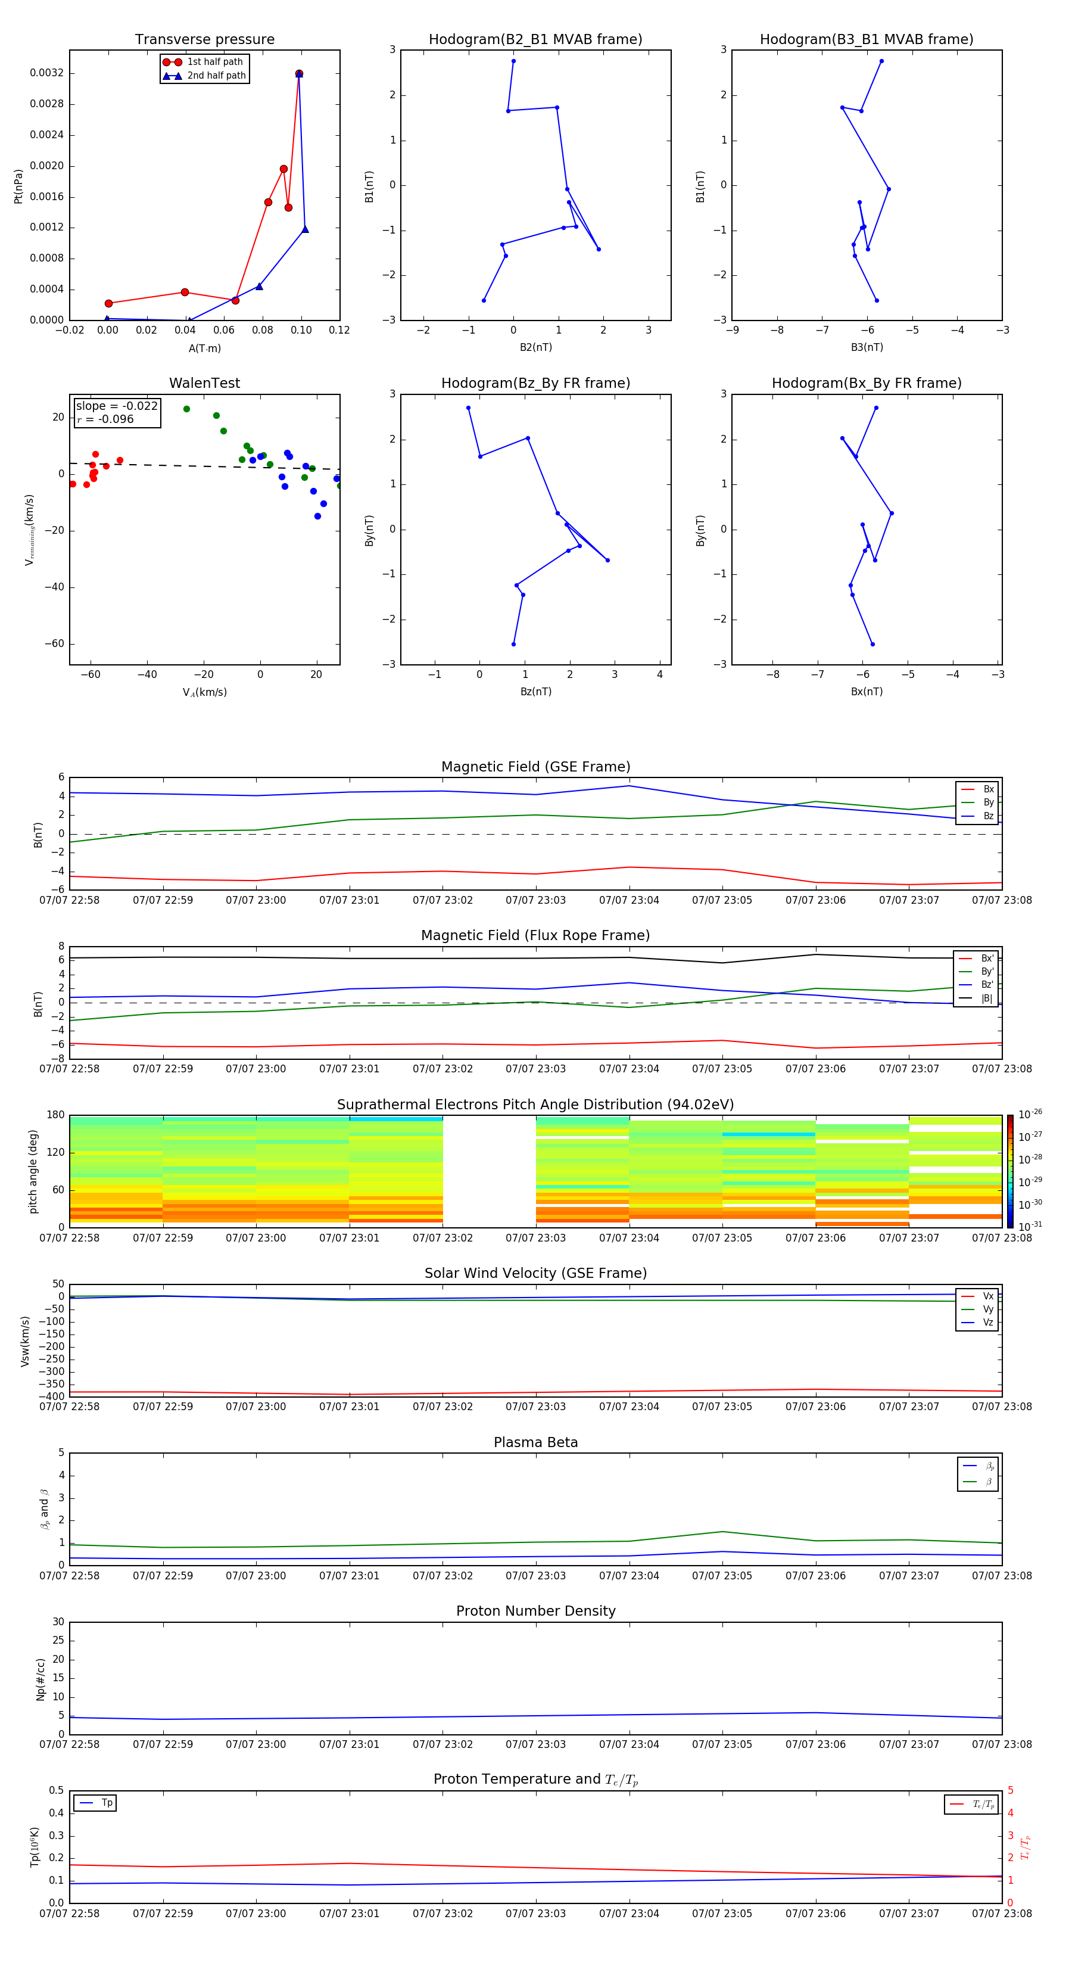This screenshot has width=1072, height=1966.
Task: Click the colorbar's top tick label 10^-26
Action: pyautogui.click(x=1030, y=1114)
